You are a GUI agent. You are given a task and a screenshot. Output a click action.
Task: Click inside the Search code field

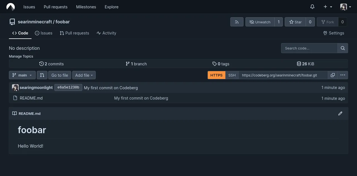coord(307,48)
